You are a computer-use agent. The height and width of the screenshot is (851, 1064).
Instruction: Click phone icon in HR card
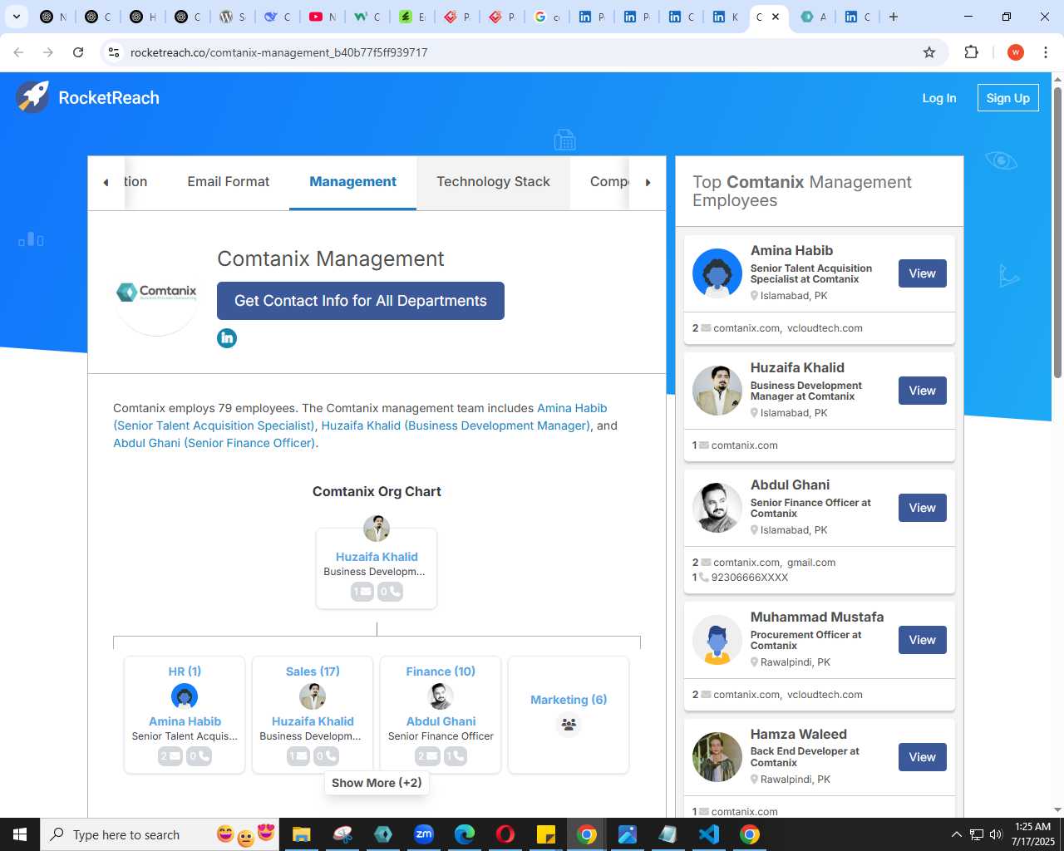pyautogui.click(x=199, y=756)
